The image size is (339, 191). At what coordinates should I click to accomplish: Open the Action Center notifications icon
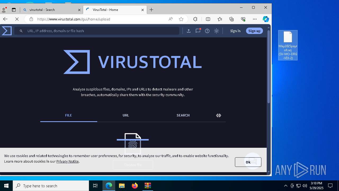point(330,186)
